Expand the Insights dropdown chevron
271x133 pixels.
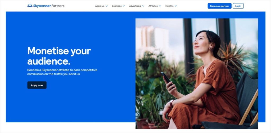point(176,6)
